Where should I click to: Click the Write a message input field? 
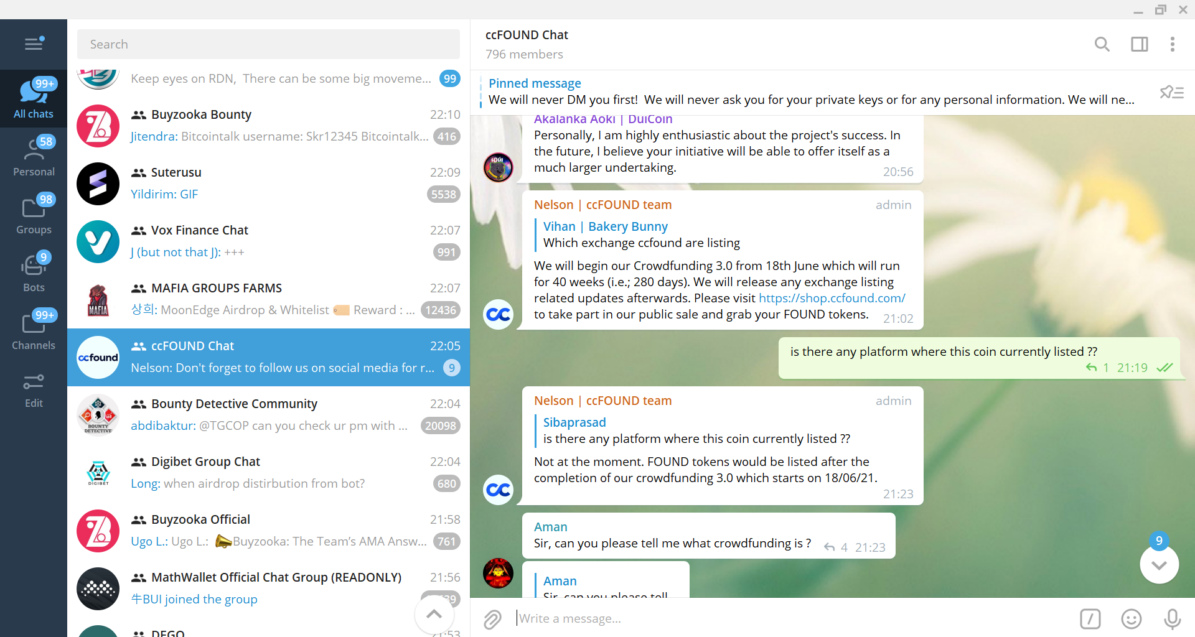click(790, 619)
